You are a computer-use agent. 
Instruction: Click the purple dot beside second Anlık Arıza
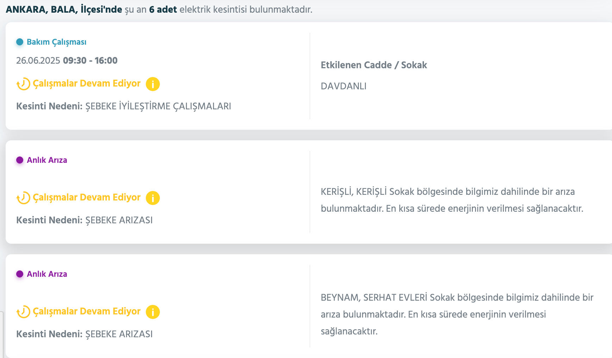20,274
